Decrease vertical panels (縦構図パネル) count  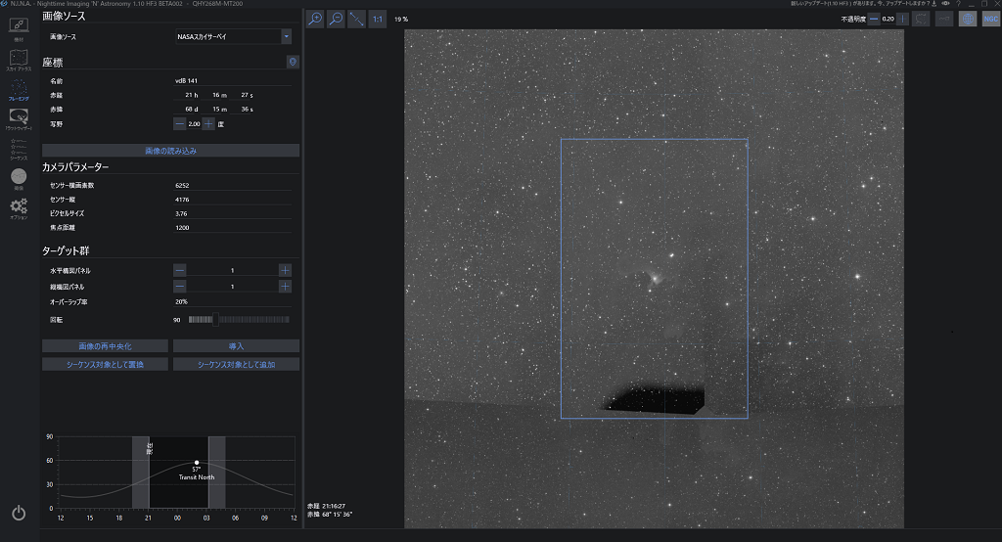(x=180, y=287)
